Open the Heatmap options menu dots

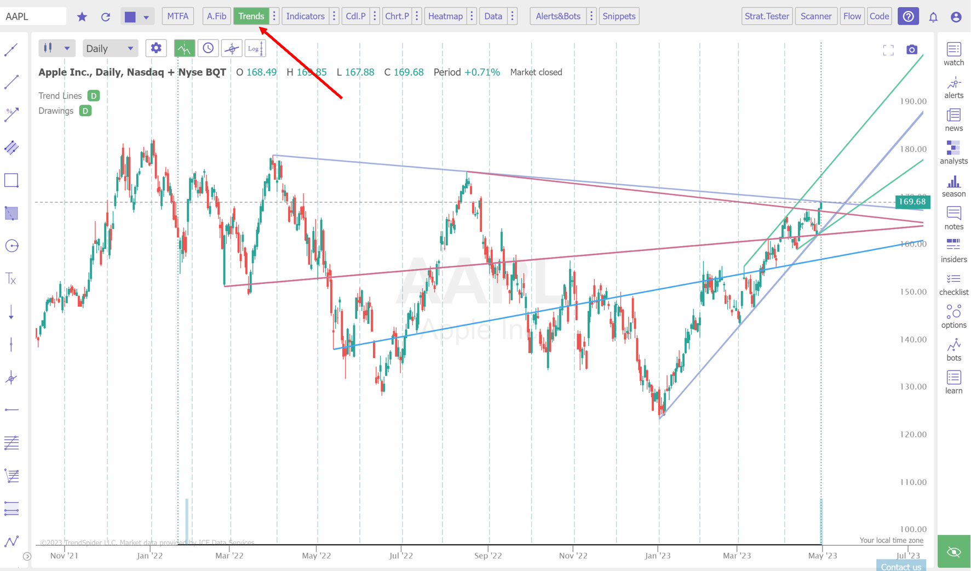click(x=472, y=16)
